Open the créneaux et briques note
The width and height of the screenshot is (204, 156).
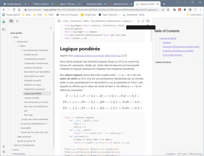pyautogui.click(x=33, y=68)
